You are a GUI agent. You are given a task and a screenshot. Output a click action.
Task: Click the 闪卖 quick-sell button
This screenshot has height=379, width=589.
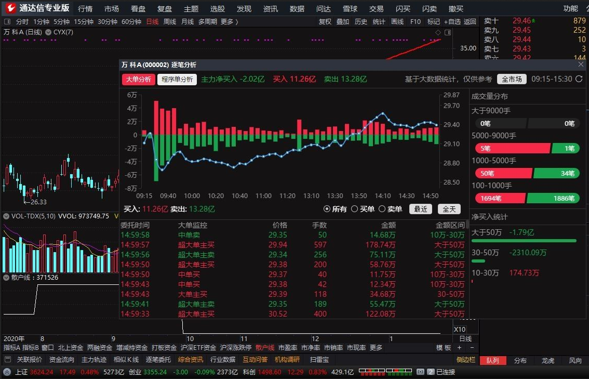pos(430,8)
